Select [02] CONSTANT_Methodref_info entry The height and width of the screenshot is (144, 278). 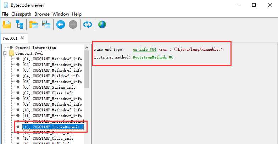[x=52, y=65]
